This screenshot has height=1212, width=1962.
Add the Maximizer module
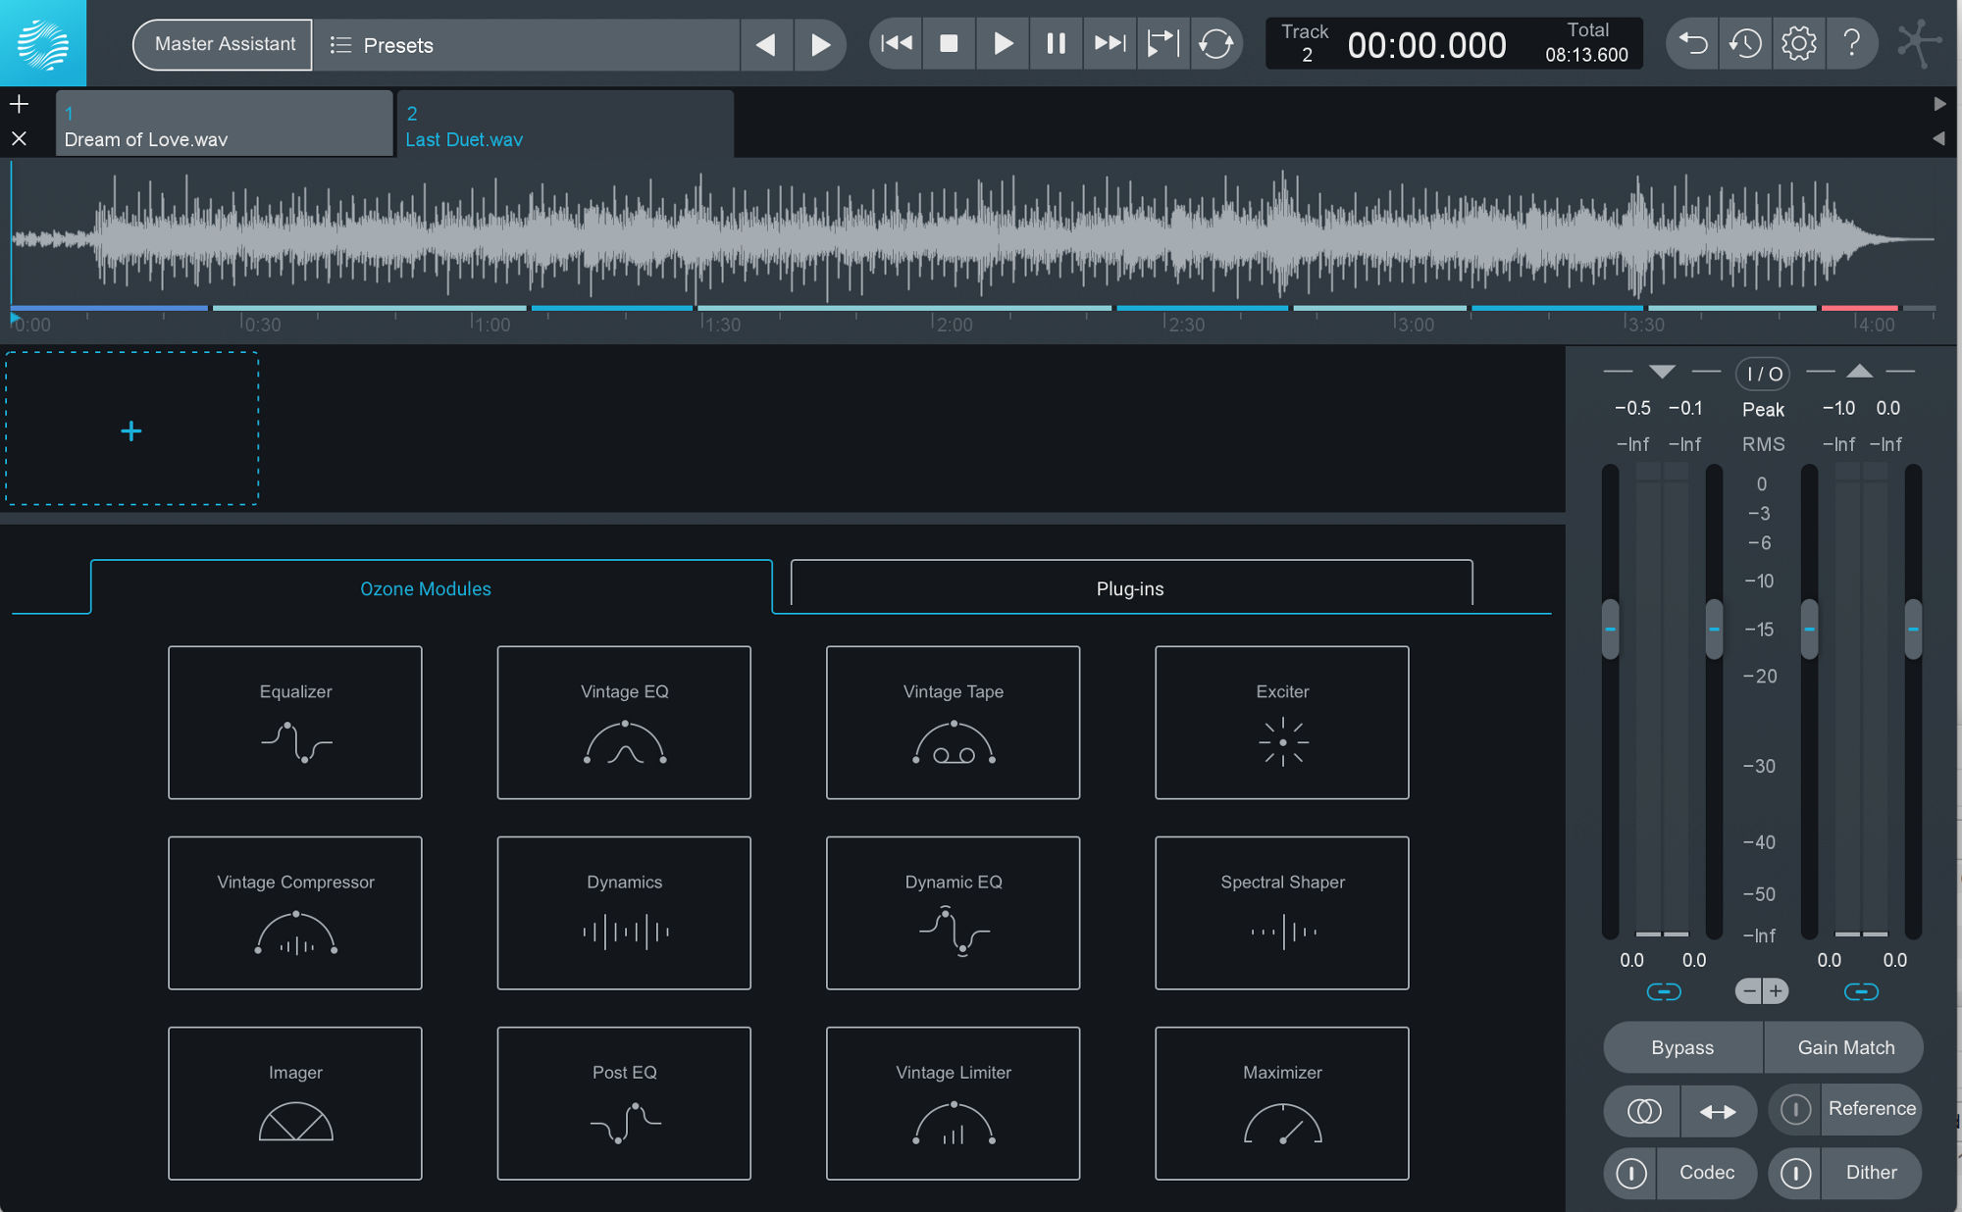tap(1281, 1103)
